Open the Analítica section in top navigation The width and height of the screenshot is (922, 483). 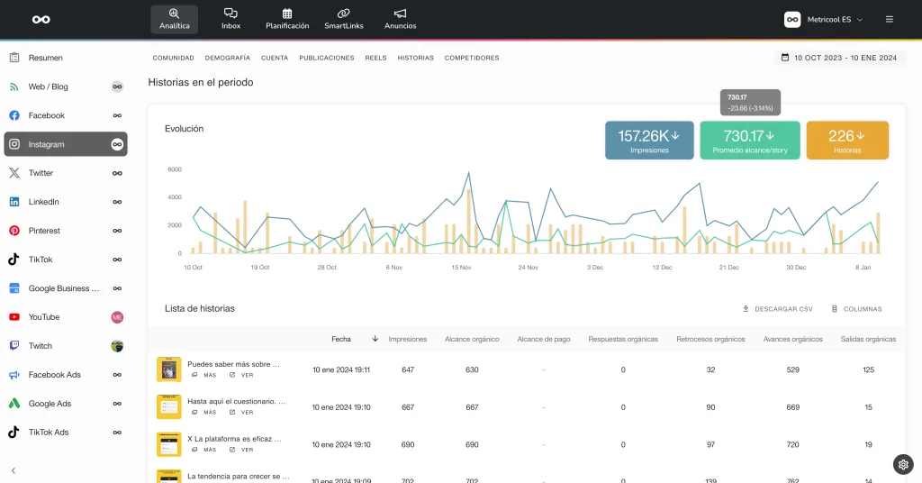tap(174, 19)
